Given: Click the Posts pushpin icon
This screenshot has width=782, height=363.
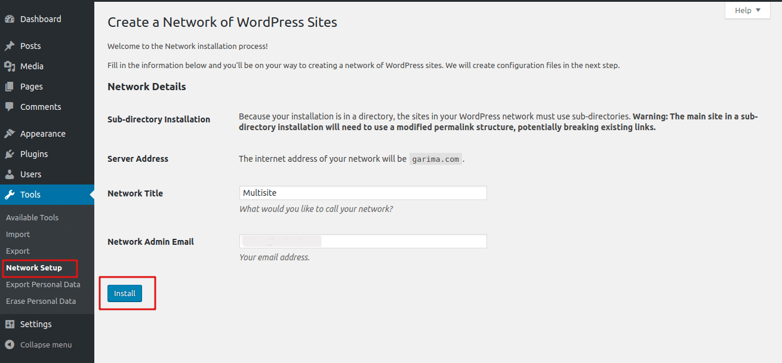Looking at the screenshot, I should click(x=10, y=46).
